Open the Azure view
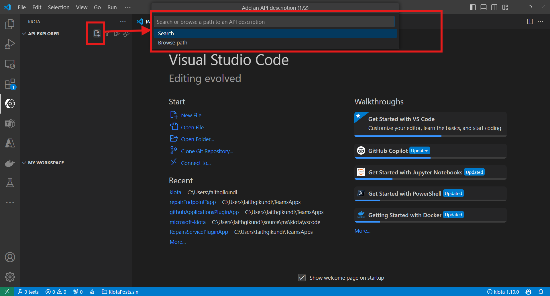This screenshot has width=550, height=296. (x=10, y=143)
